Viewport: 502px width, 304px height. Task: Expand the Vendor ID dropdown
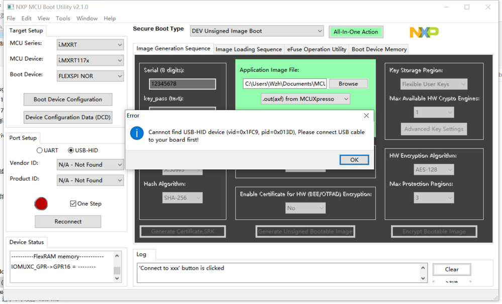90,165
